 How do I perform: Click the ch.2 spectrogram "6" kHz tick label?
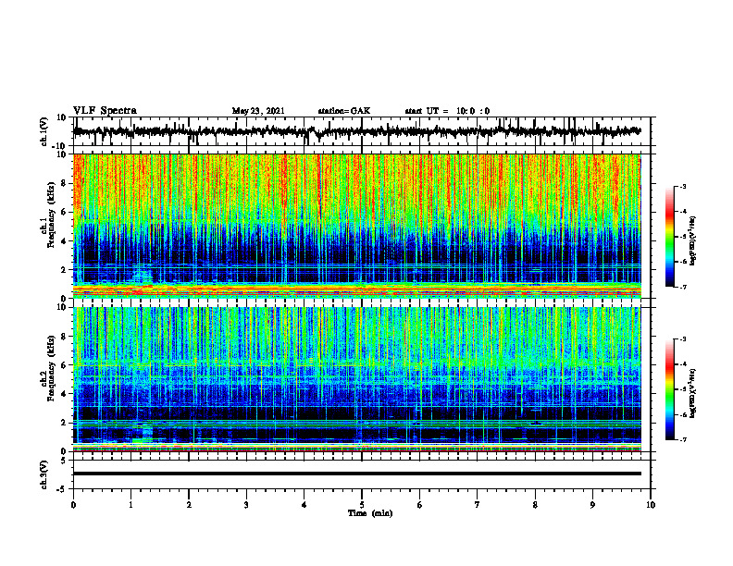click(x=64, y=365)
